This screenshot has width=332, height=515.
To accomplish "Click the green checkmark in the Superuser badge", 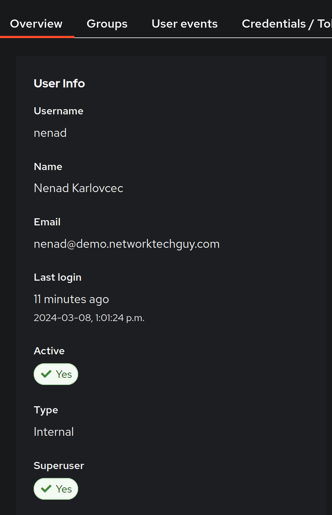I will 46,489.
